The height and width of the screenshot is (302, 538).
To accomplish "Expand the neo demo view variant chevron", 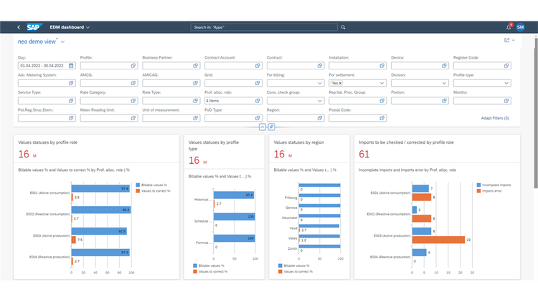I will [x=63, y=42].
